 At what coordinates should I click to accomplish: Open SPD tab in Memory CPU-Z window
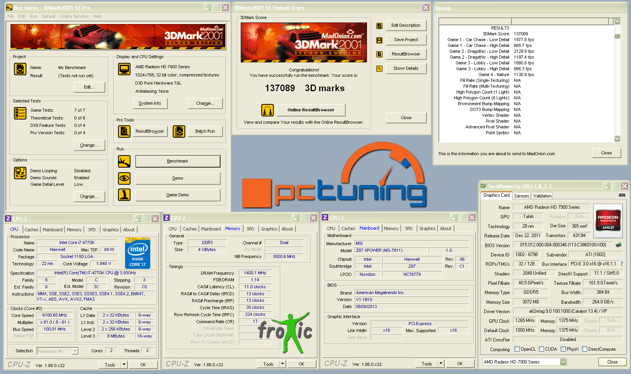tap(250, 229)
